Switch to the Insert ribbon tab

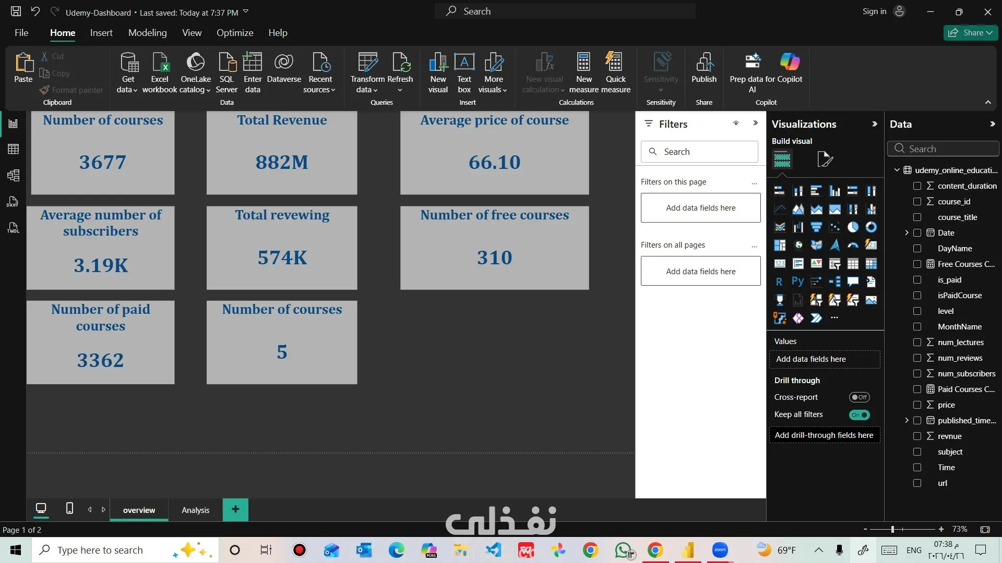tap(101, 33)
